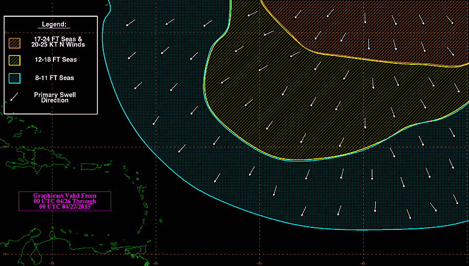This screenshot has height=266, width=469.
Task: Click the '00 UTC 04/26 Through' line
Action: [x=64, y=201]
